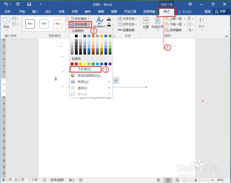231x183 pixels.
Task: Click the zoom slider handle
Action: (x=196, y=180)
